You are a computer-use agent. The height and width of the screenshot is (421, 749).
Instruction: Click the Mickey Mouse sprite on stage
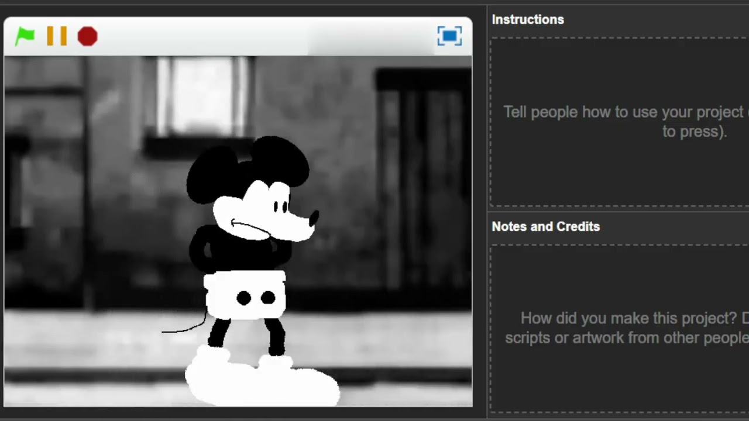pos(252,272)
